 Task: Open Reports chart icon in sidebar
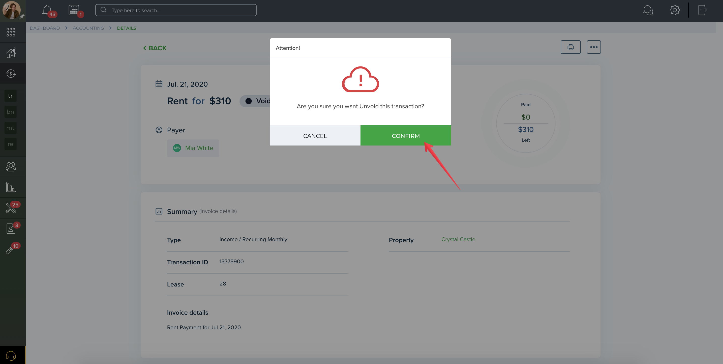pyautogui.click(x=11, y=187)
